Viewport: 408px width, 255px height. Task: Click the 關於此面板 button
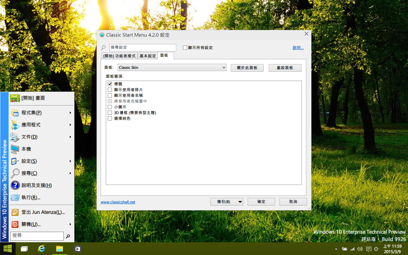[247, 68]
